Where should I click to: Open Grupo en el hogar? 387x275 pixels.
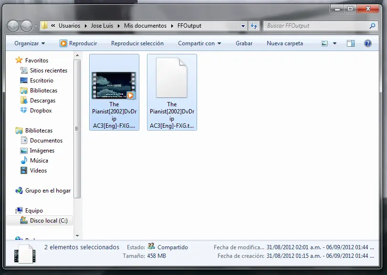[48, 191]
